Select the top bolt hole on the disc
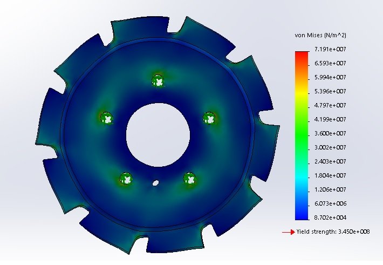The width and height of the screenshot is (383, 265). pyautogui.click(x=158, y=80)
